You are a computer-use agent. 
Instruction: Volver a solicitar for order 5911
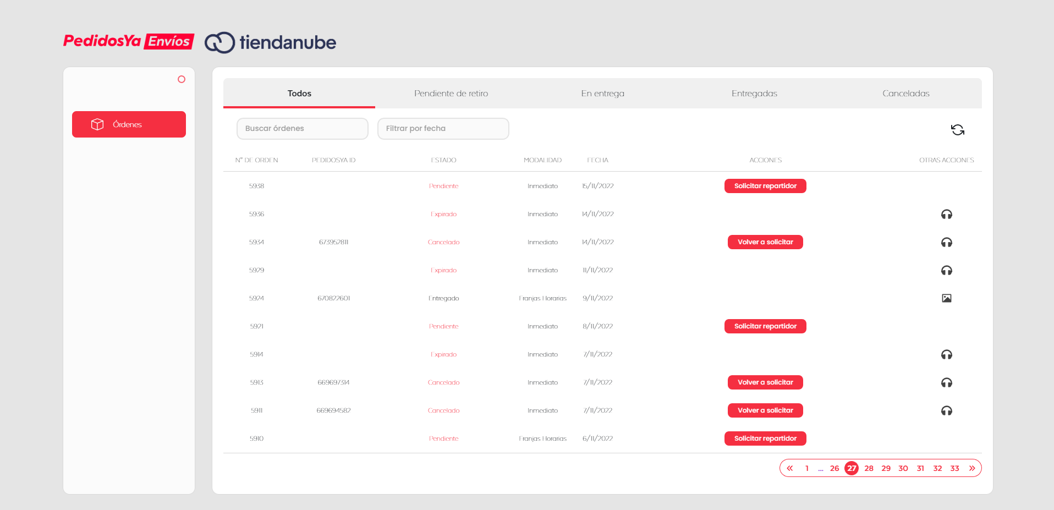point(765,410)
